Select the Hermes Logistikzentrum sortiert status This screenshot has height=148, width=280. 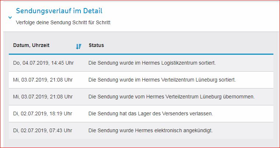[x=152, y=63]
